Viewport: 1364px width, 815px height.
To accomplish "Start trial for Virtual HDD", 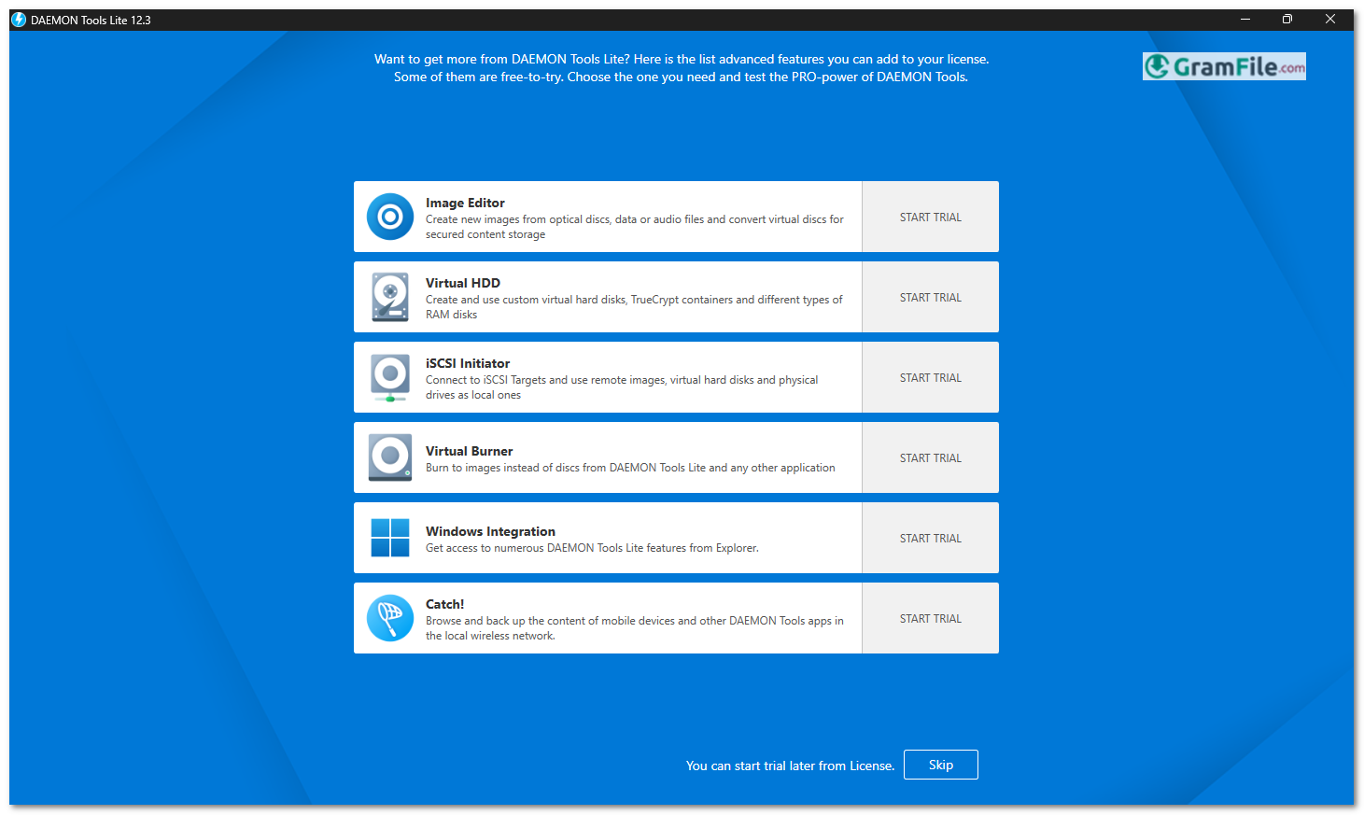I will (930, 298).
